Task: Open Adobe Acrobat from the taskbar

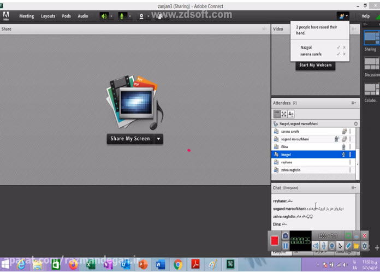Action: tap(195, 264)
